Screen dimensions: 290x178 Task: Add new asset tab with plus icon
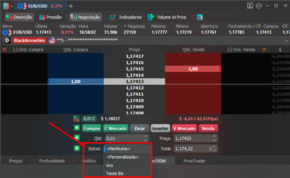click(x=71, y=6)
